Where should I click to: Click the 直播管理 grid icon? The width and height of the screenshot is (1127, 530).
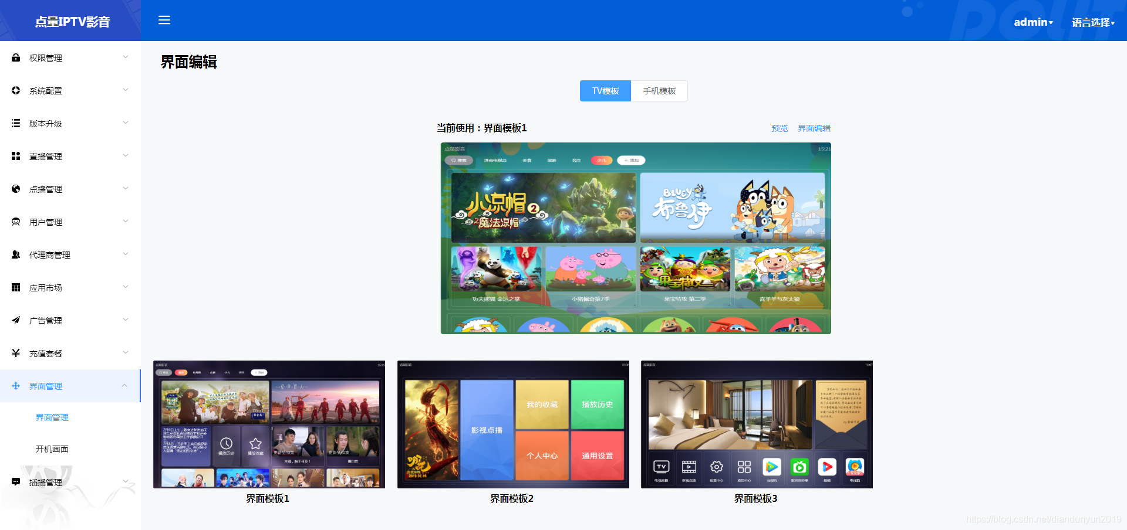[16, 156]
